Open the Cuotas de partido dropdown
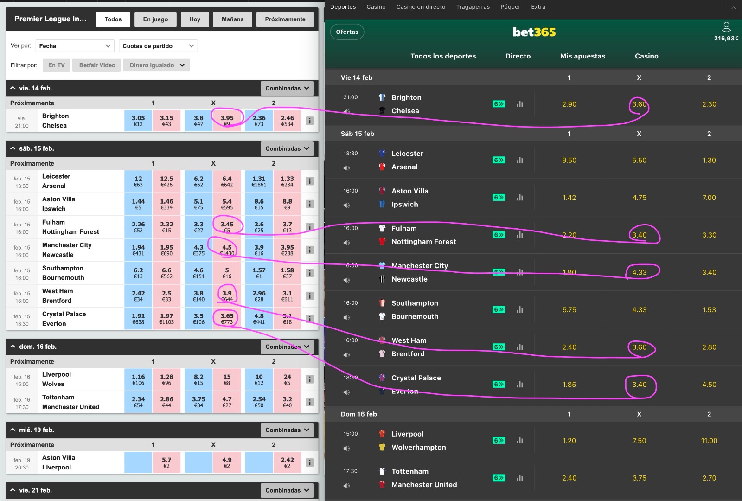Image resolution: width=742 pixels, height=501 pixels. [158, 45]
